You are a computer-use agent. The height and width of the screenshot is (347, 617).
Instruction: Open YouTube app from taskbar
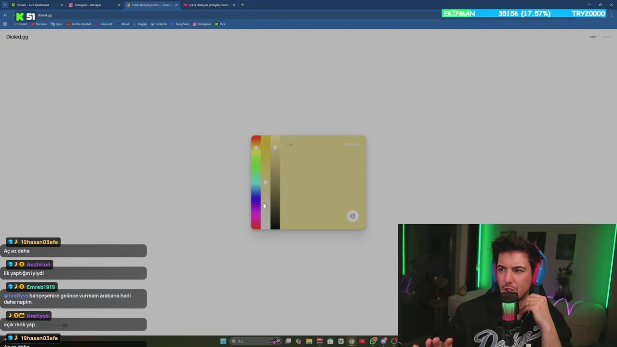(362, 341)
